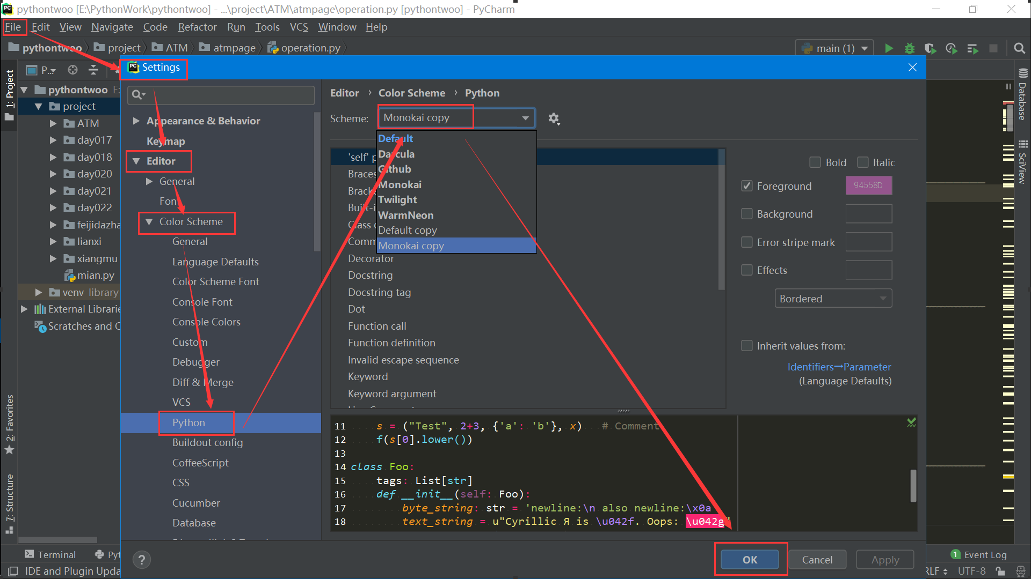Click the scroll-from-source target icon in Project panel
Image resolution: width=1031 pixels, height=579 pixels.
click(x=72, y=70)
